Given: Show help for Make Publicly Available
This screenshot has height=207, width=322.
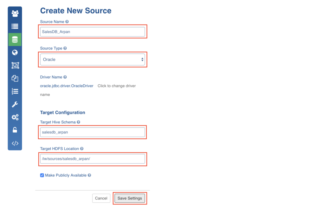Looking at the screenshot, I should pos(89,175).
